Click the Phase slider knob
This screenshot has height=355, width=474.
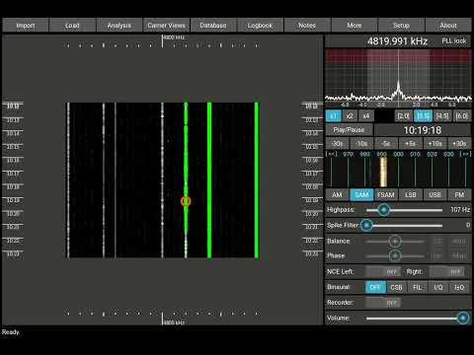[395, 255]
